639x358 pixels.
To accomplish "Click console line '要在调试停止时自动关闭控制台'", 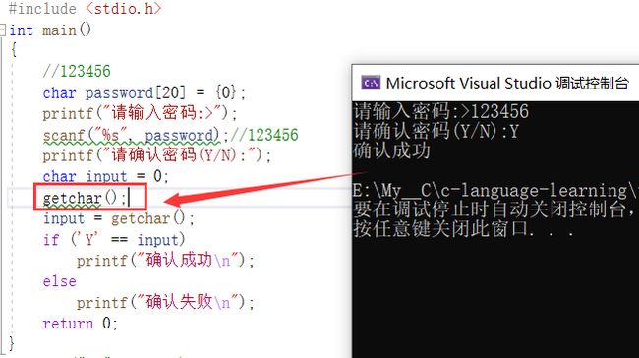I will pos(495,209).
